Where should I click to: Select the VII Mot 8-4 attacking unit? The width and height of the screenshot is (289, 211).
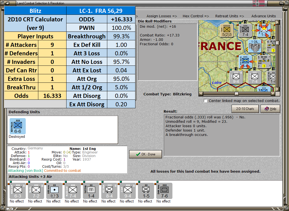[109, 191]
